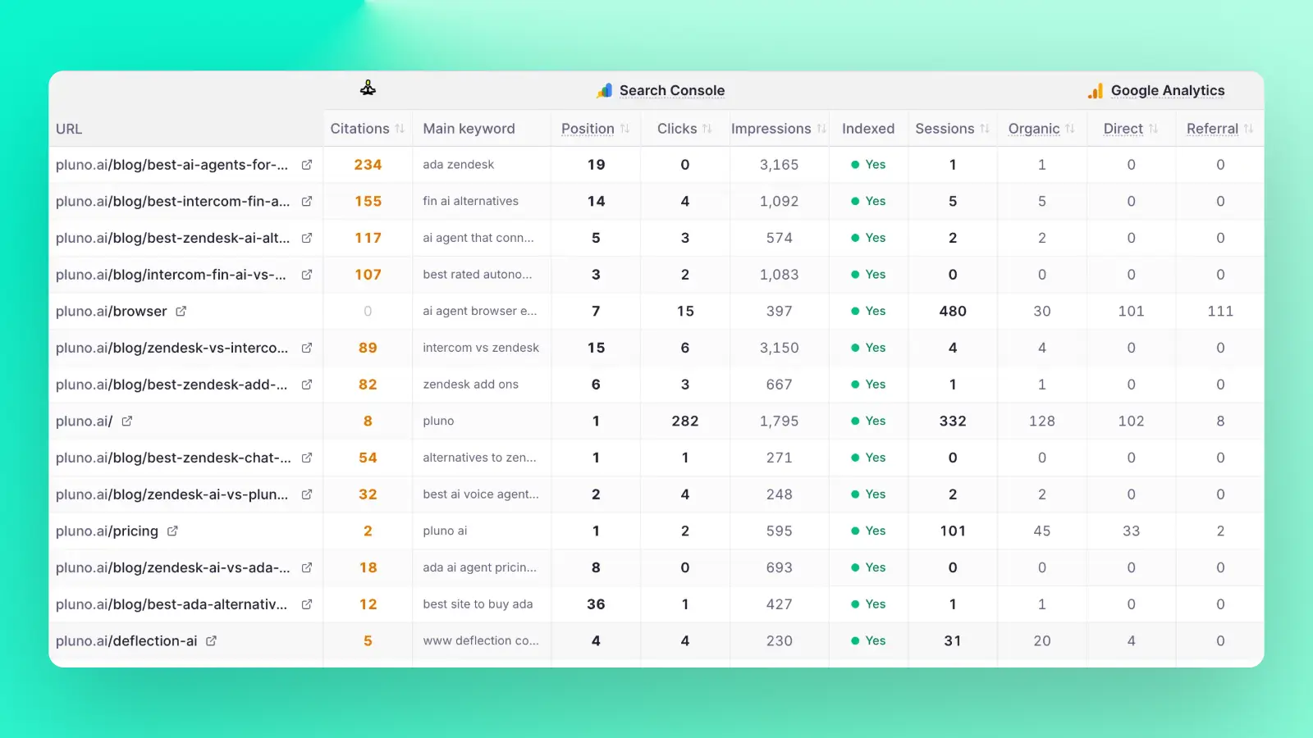Screen dimensions: 1313x738
Task: Open external link icon beside pluno.ai/deflection-ai
Action: coord(211,640)
